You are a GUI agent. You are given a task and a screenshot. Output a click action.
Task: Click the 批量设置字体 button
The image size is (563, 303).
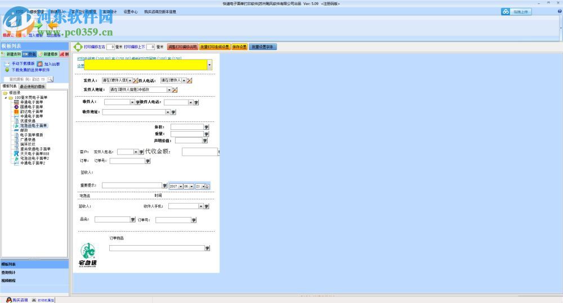(263, 47)
